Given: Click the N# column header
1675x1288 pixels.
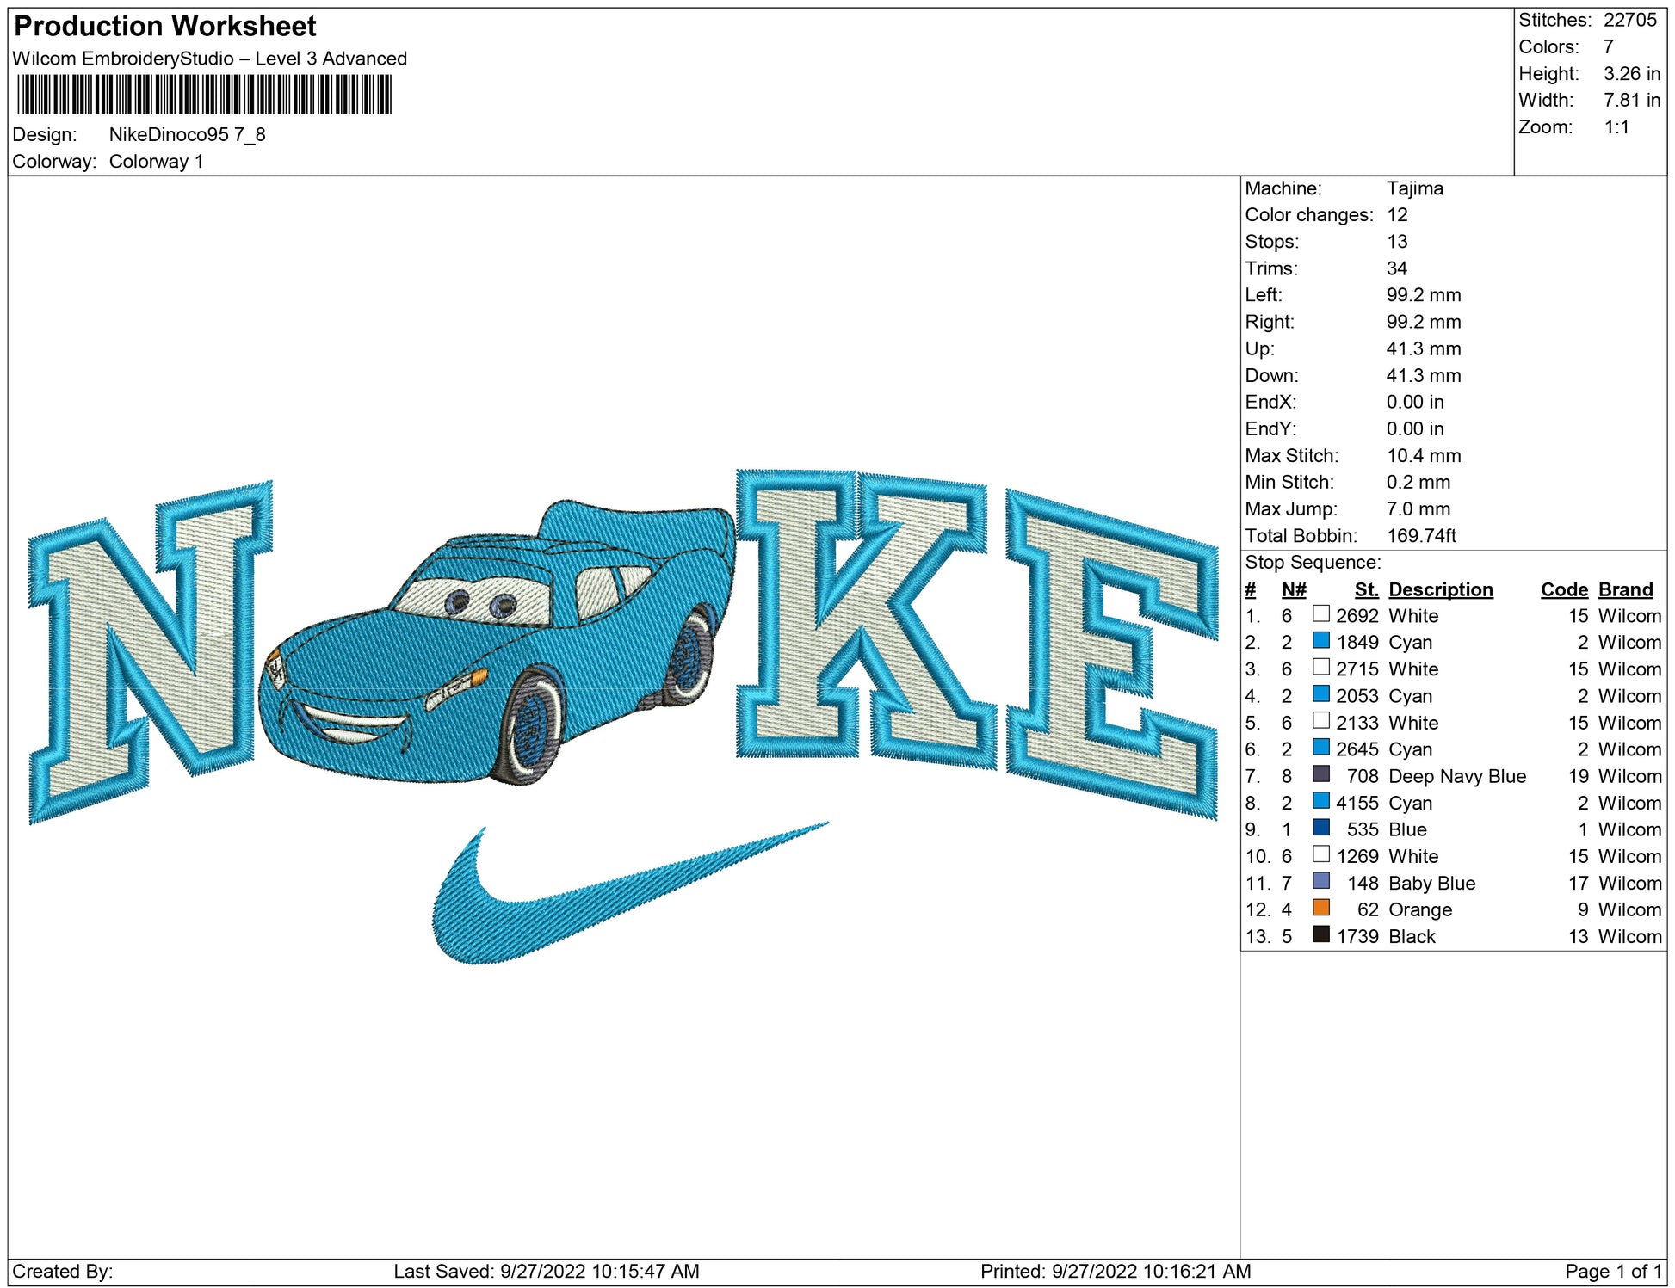Looking at the screenshot, I should point(1293,589).
